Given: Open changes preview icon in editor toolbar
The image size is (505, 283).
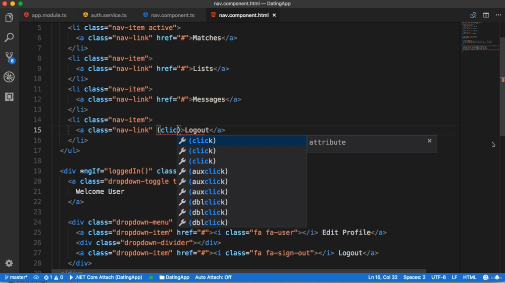Looking at the screenshot, I should (473, 15).
